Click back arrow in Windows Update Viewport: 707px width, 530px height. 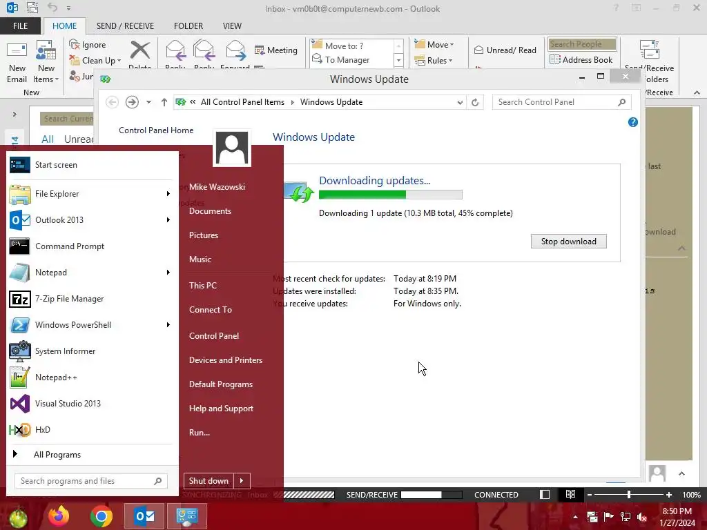(x=113, y=102)
